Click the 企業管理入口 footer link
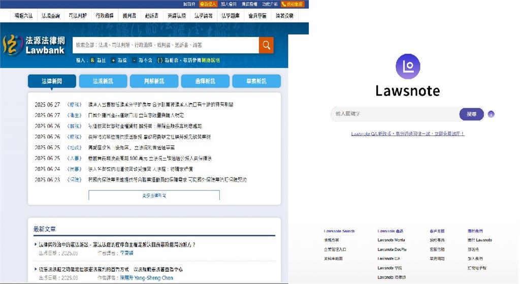 pyautogui.click(x=335, y=249)
